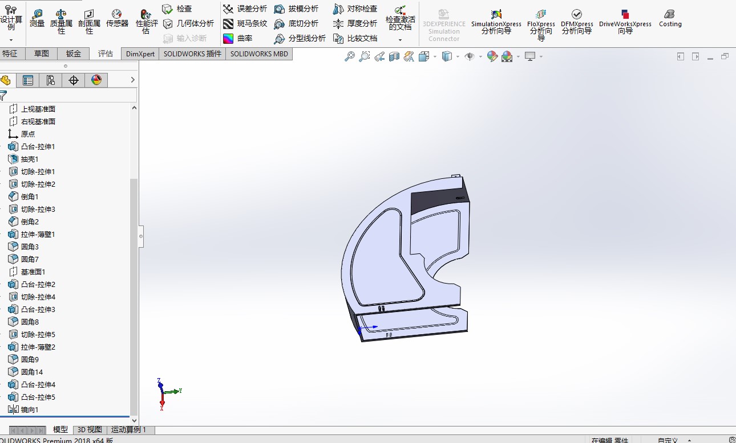This screenshot has width=736, height=443.
Task: Toggle 曲率 curvature display
Action: click(x=237, y=38)
